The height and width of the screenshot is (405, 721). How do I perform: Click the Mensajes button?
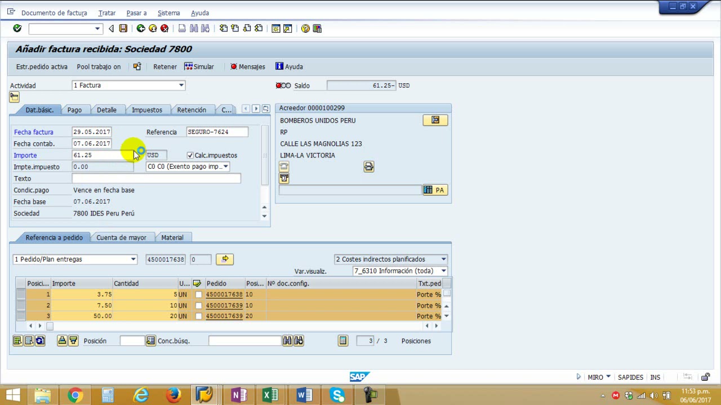[x=247, y=66]
